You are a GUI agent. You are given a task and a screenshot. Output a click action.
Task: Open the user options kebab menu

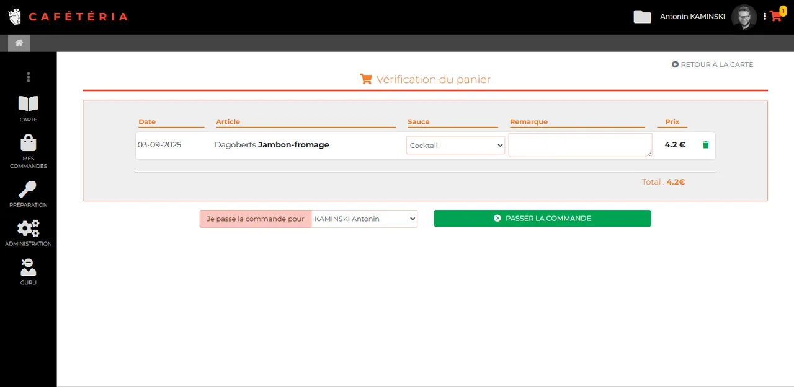(765, 17)
